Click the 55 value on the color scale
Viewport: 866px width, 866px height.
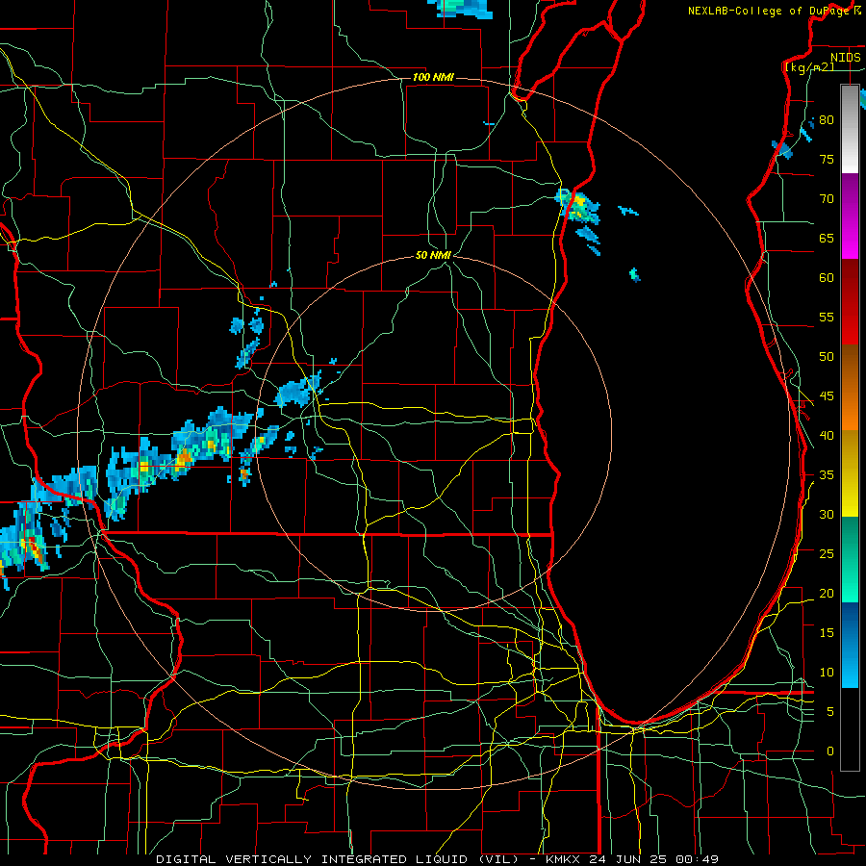[827, 317]
